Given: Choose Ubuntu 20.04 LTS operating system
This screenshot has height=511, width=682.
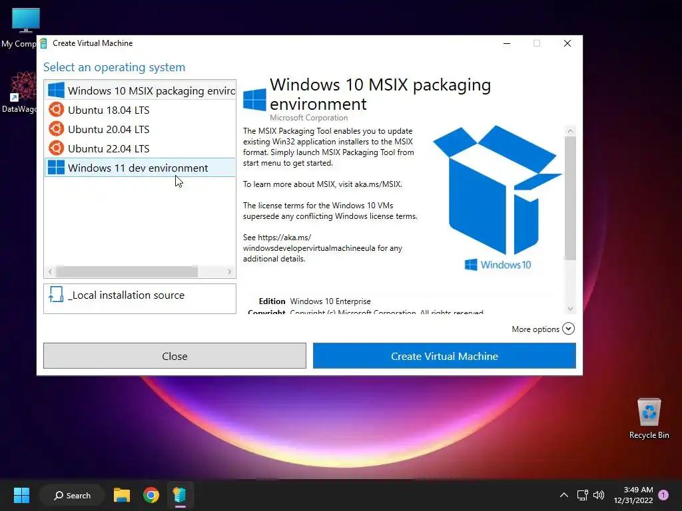Looking at the screenshot, I should 140,129.
